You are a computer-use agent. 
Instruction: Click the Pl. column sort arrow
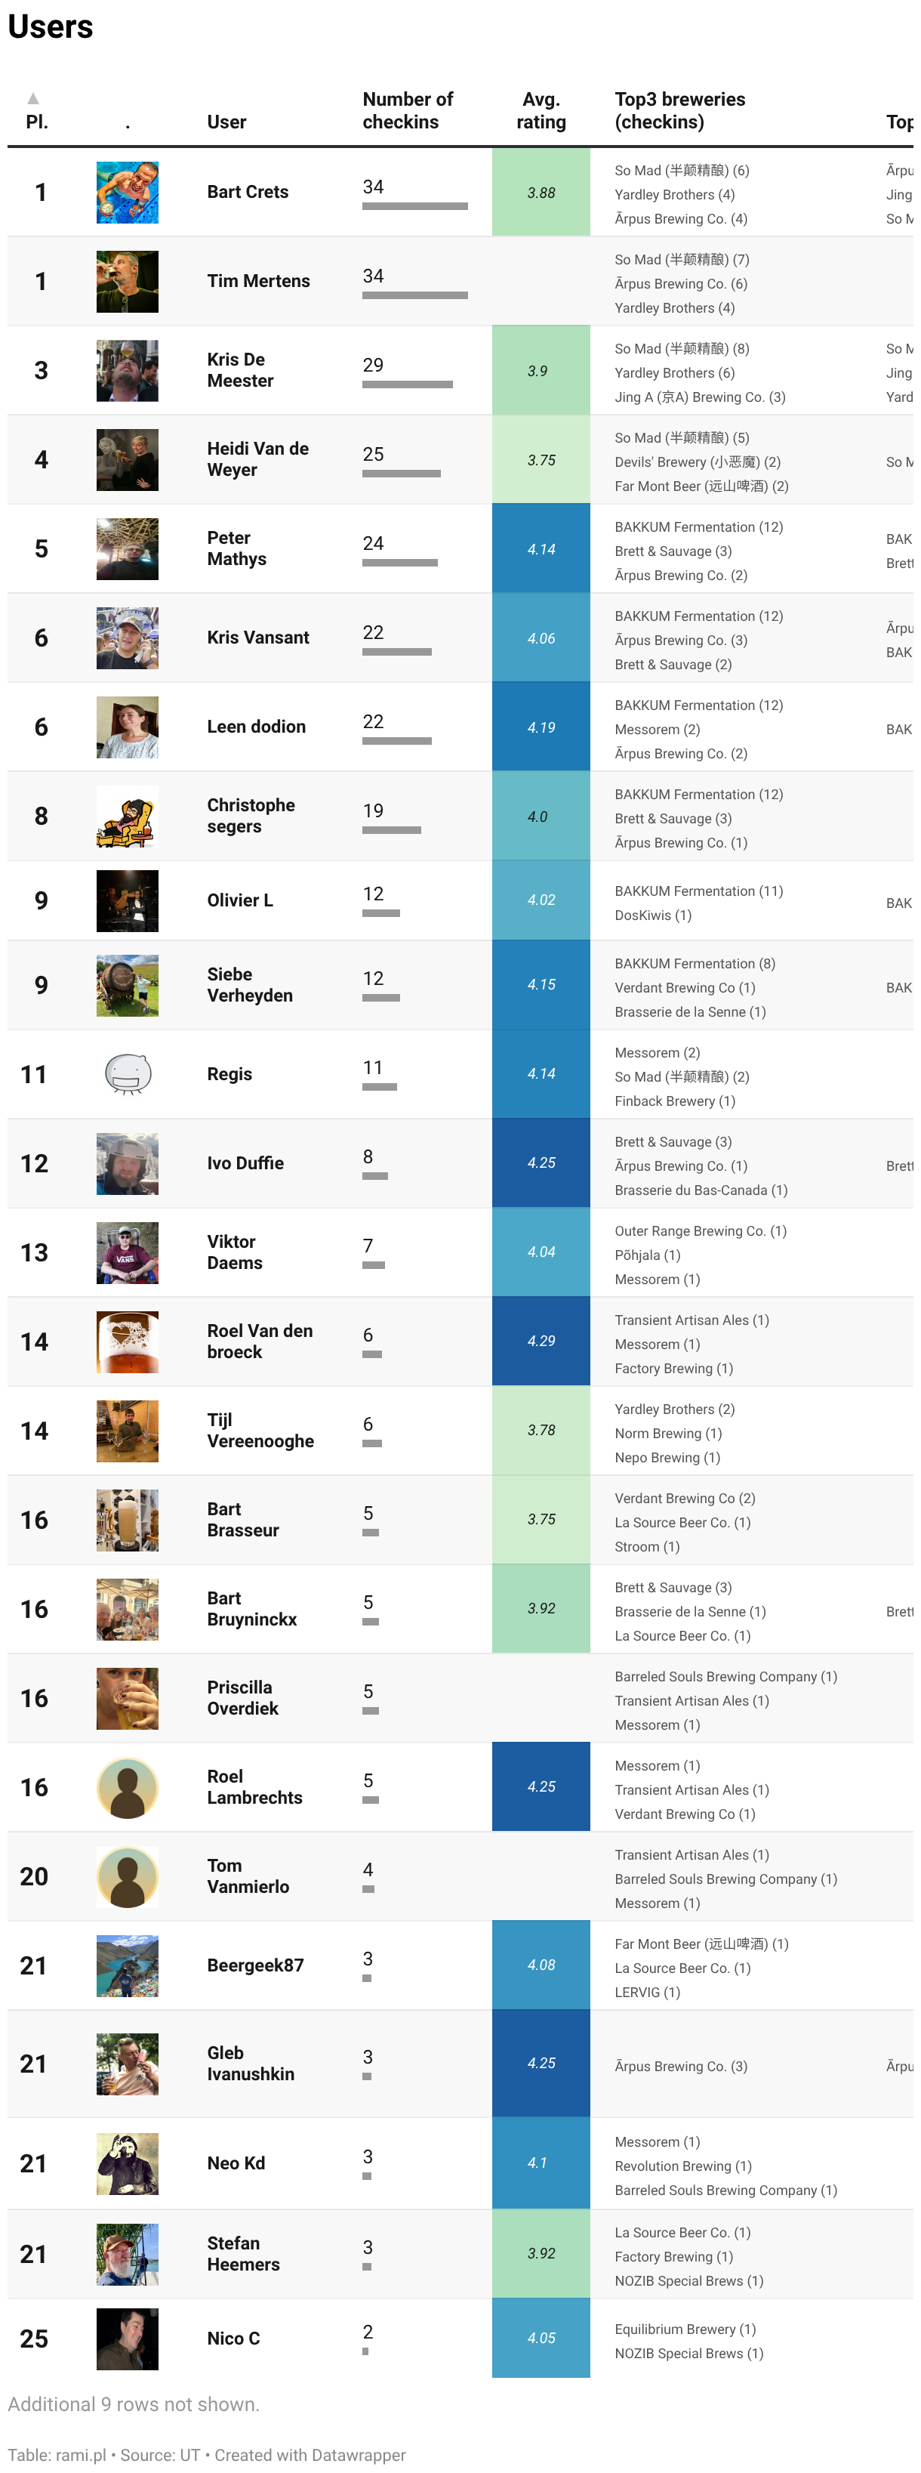33,98
